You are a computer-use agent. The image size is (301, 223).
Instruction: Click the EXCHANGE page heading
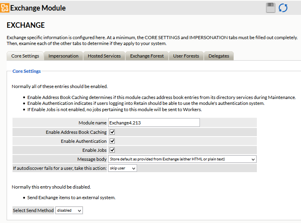26,25
